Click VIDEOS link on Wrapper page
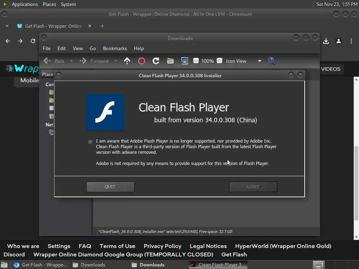This screenshot has height=269, width=359. [x=331, y=69]
